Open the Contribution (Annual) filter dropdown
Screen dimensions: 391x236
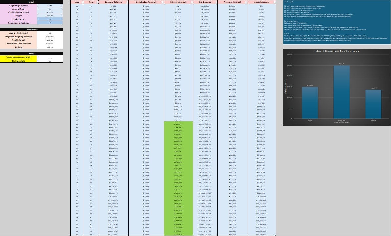pos(162,2)
